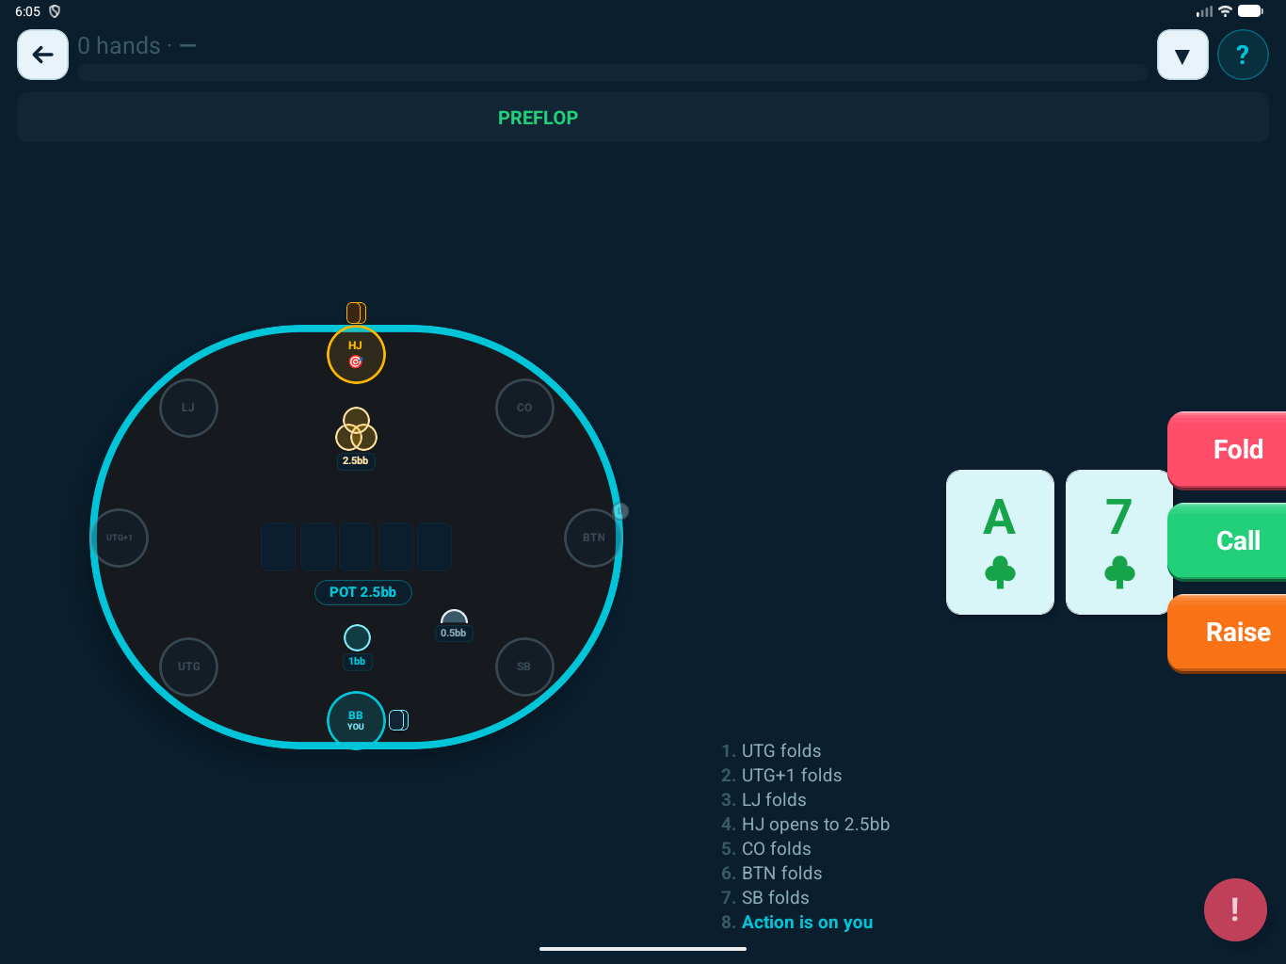Screen dimensions: 1286x964
Task: Tap the BB YOU seat
Action: [x=356, y=720]
